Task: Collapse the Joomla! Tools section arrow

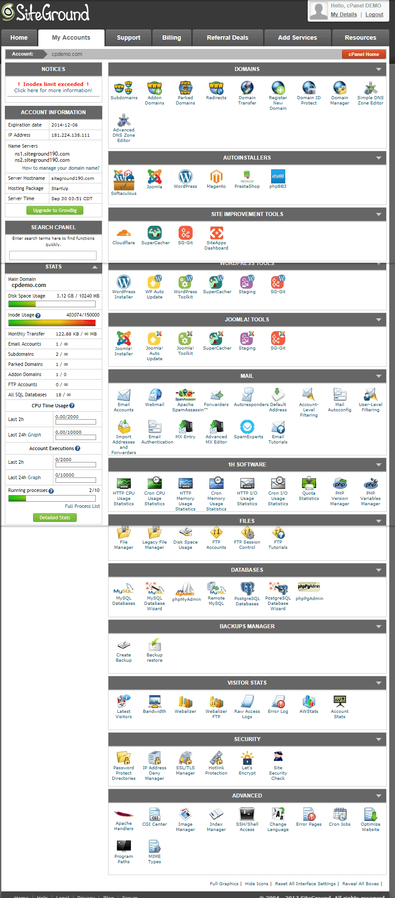Action: [x=379, y=320]
